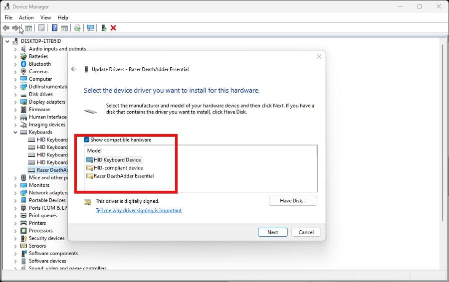Viewport: 449px width, 282px height.
Task: Select Ports (COM & LPT) tree item
Action: tap(48, 208)
